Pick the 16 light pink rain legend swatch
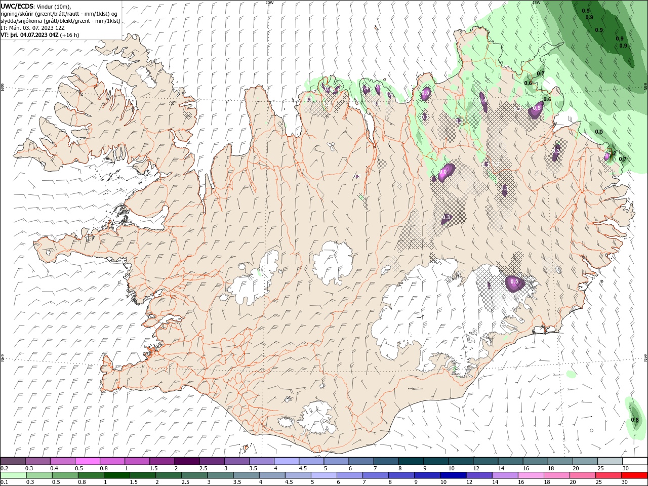This screenshot has height=486, width=648. click(530, 475)
